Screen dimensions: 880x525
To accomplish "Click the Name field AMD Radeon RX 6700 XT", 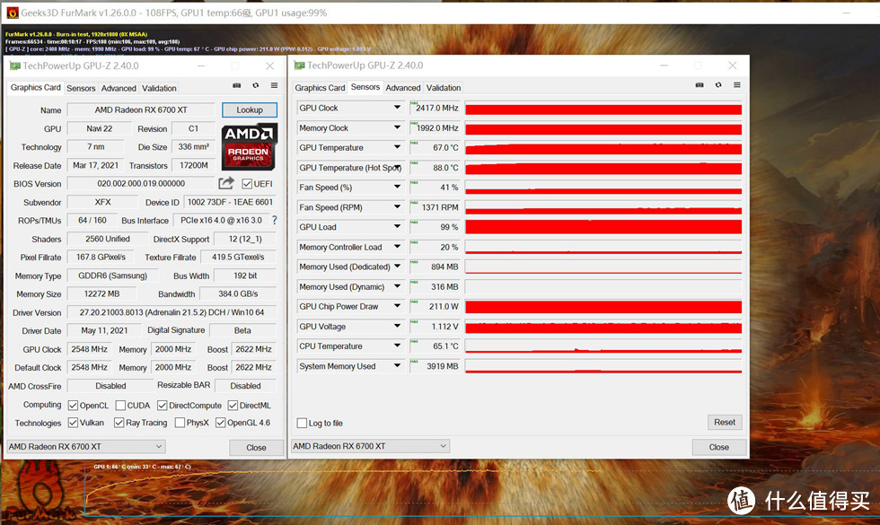I will pos(141,109).
